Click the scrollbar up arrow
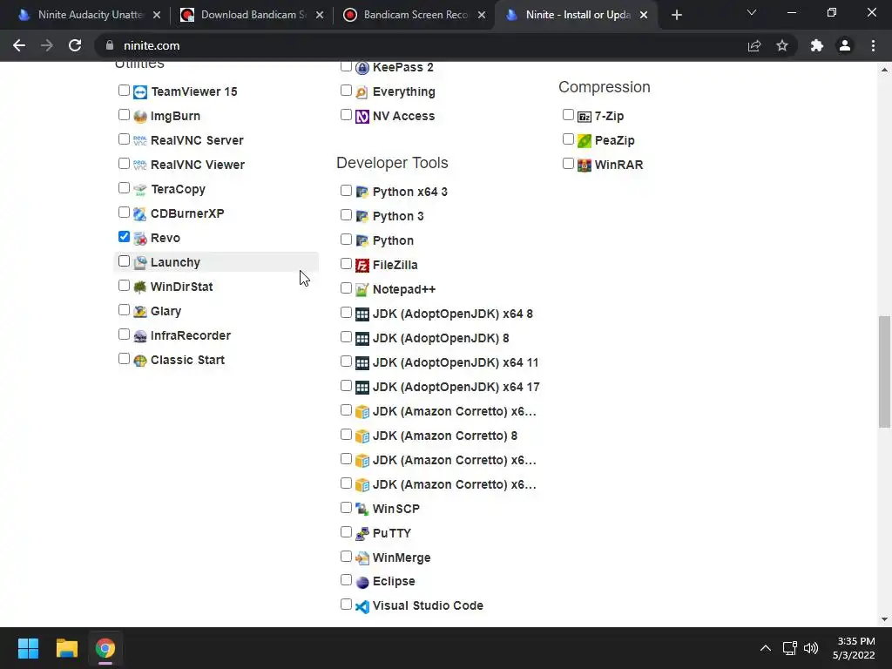892x669 pixels. tap(884, 70)
